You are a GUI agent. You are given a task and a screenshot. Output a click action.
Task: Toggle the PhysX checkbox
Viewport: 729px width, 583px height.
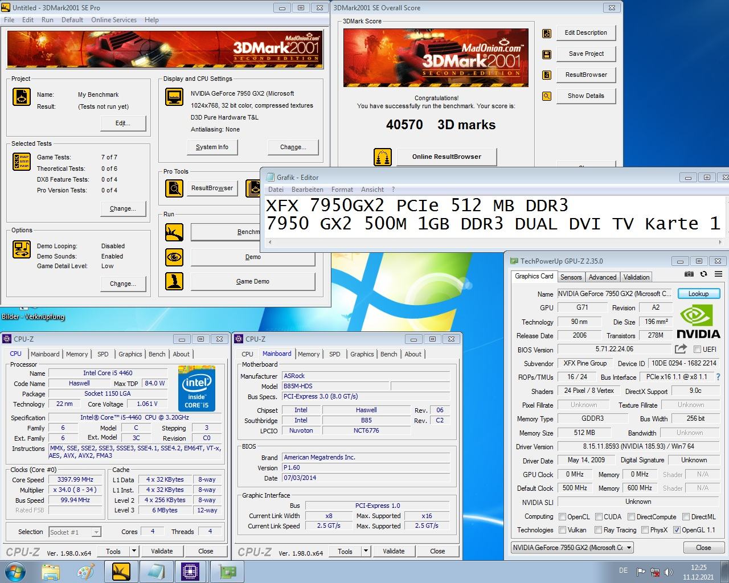pos(645,530)
